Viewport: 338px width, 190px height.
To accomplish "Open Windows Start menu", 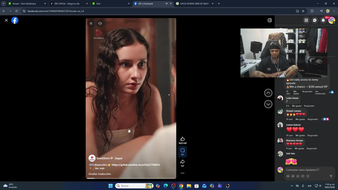I will (x=111, y=186).
